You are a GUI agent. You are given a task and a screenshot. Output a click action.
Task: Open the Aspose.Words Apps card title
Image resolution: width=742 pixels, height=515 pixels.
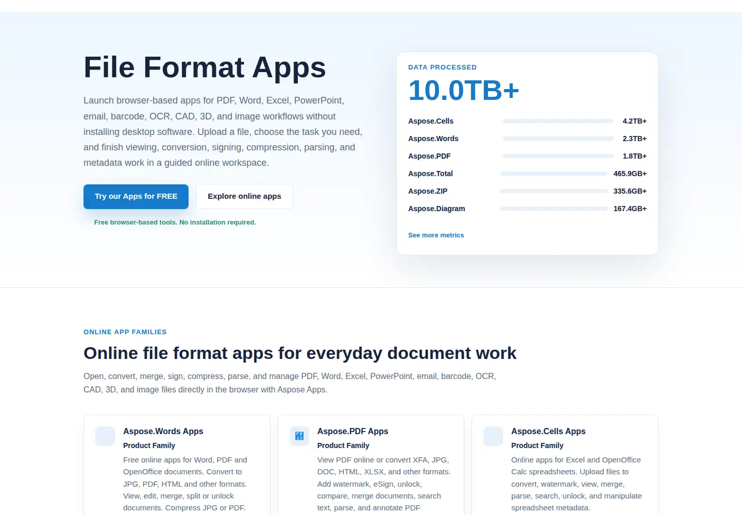(163, 432)
